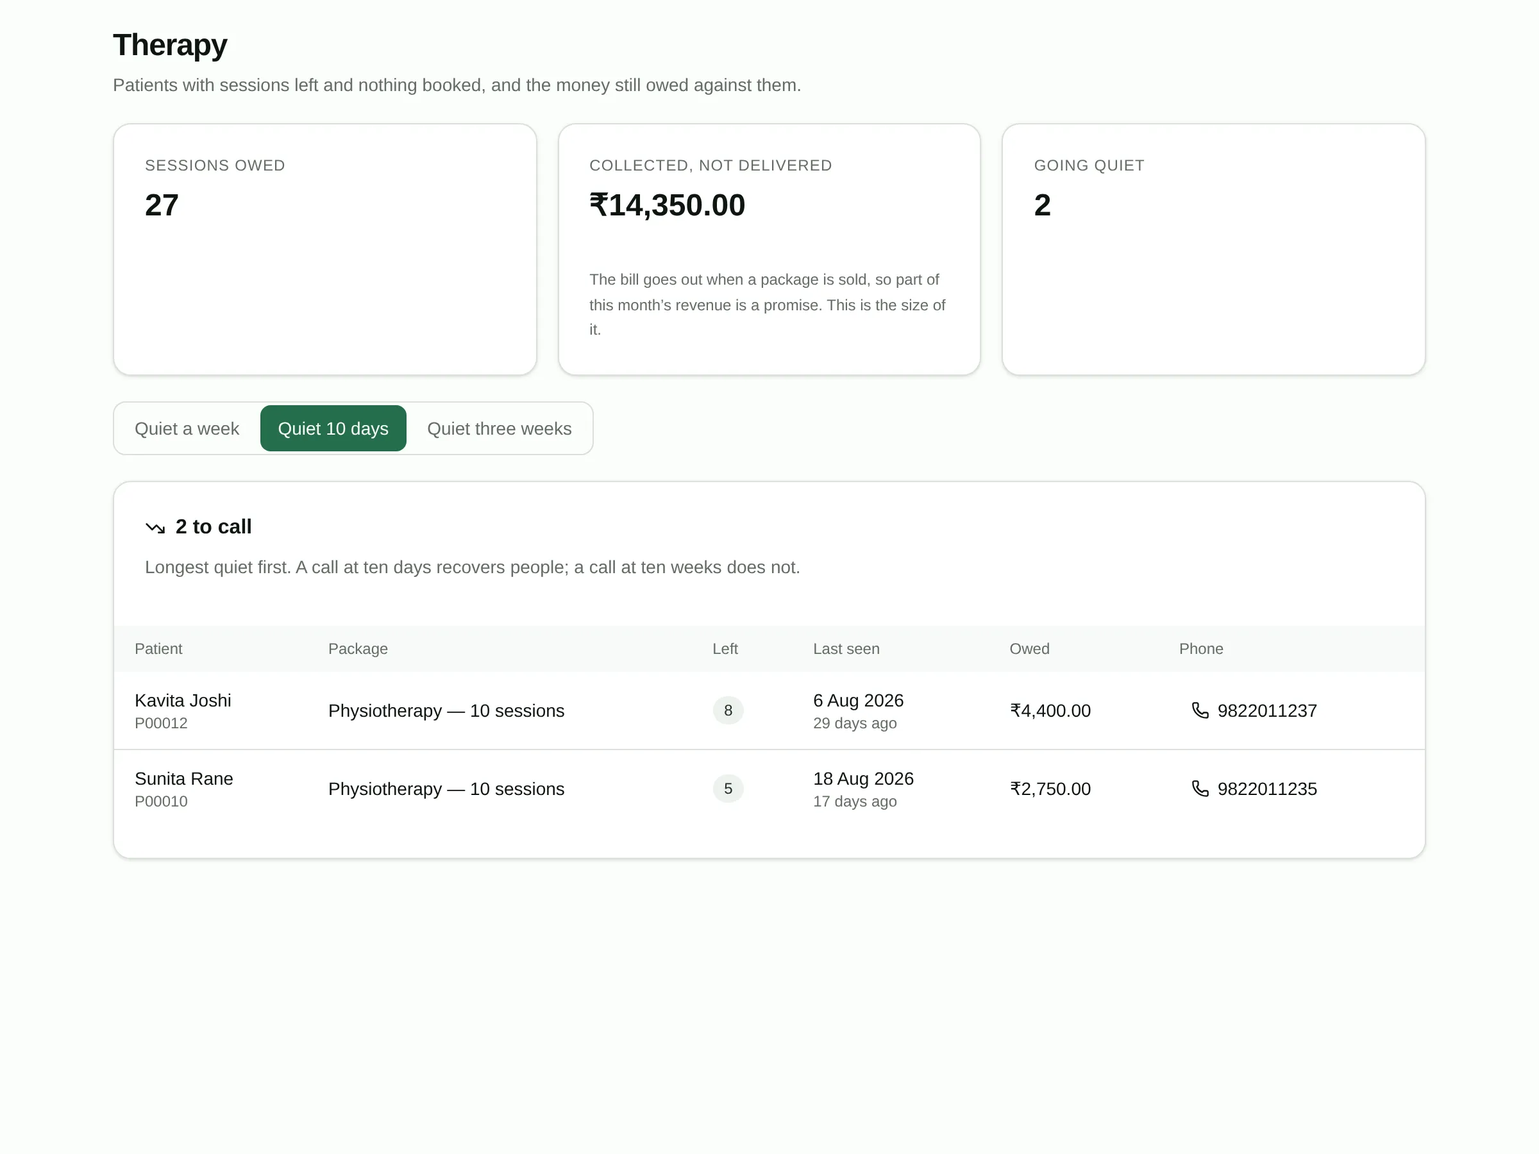
Task: Call number 9822011237
Action: (x=1266, y=711)
